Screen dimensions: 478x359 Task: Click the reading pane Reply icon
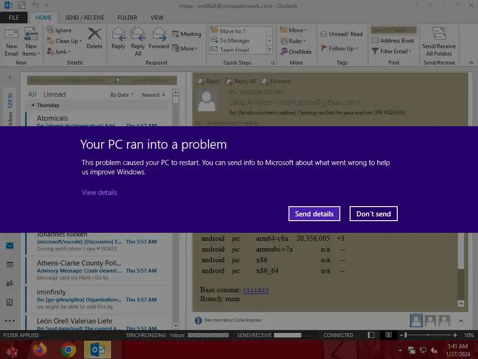[201, 81]
